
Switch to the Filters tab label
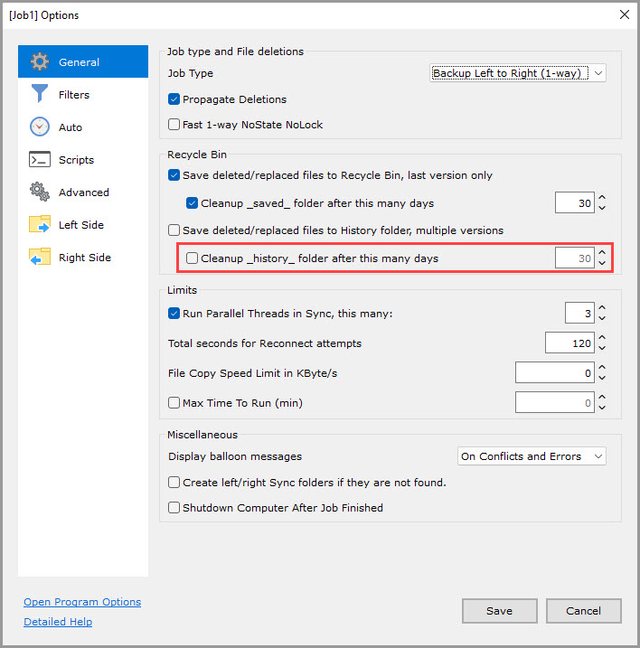coord(74,95)
